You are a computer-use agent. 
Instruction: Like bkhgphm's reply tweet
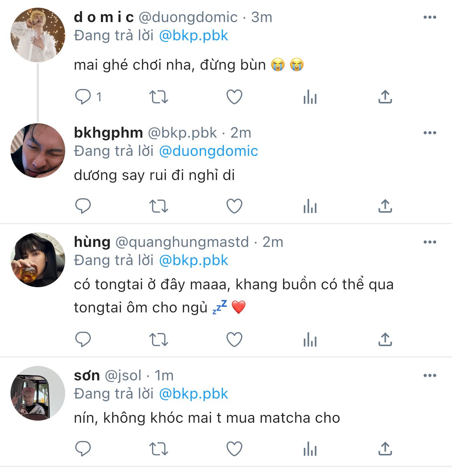click(x=234, y=206)
